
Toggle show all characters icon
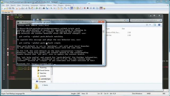[68, 8]
